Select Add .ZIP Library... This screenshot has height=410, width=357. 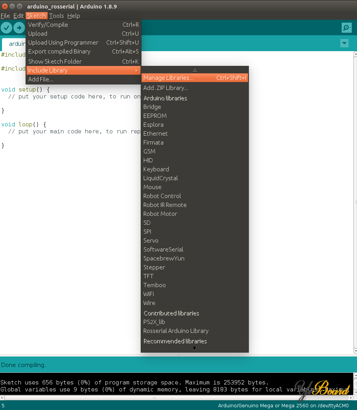coord(195,88)
